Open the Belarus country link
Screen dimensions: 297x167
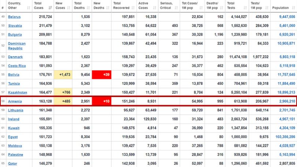tap(14, 17)
